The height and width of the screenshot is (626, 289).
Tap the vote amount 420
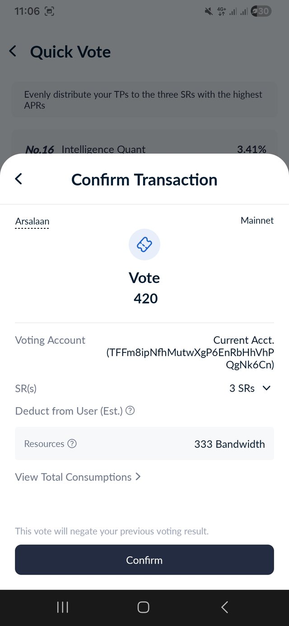(145, 298)
